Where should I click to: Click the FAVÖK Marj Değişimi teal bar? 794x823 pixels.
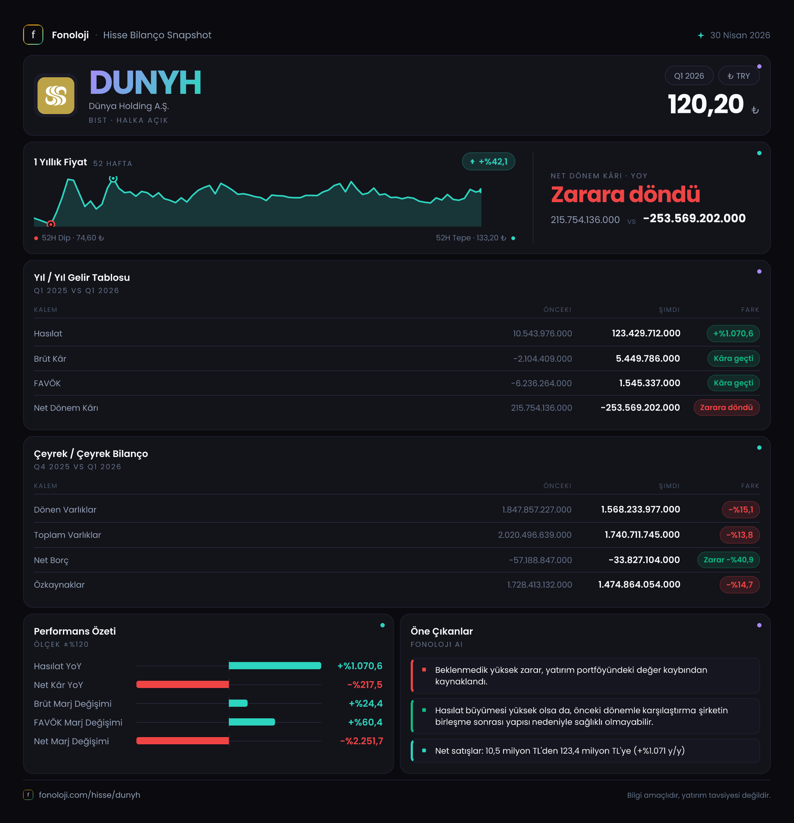point(252,722)
